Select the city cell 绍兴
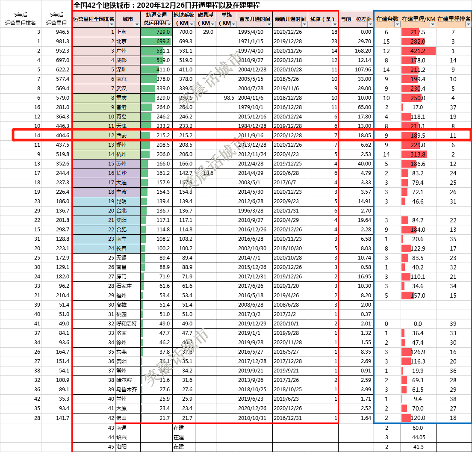 point(128,437)
